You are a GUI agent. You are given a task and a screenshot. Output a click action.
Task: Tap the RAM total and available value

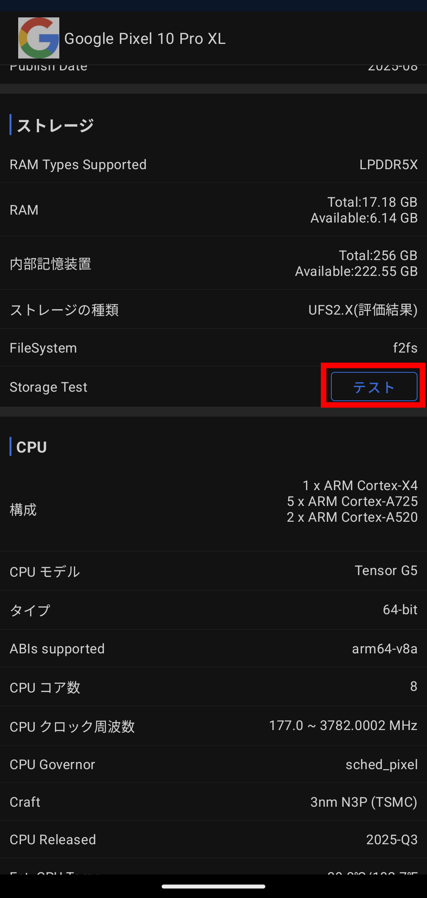(x=364, y=210)
